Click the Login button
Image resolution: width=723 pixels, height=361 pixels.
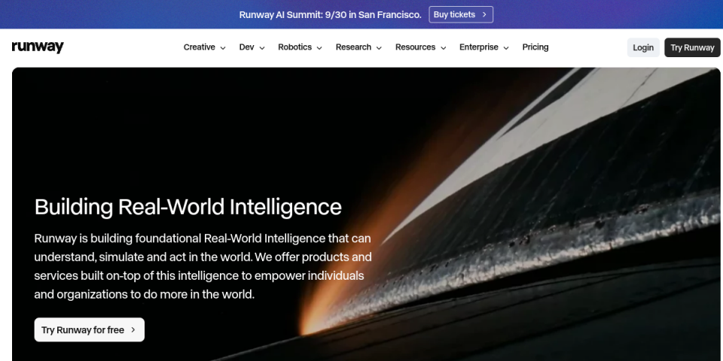click(x=643, y=47)
